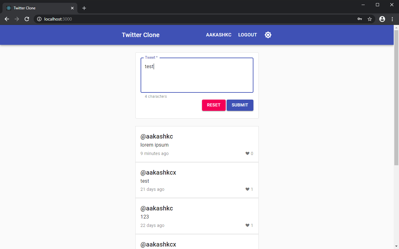The image size is (399, 249).
Task: Reload the page with refresh icon
Action: tap(27, 19)
